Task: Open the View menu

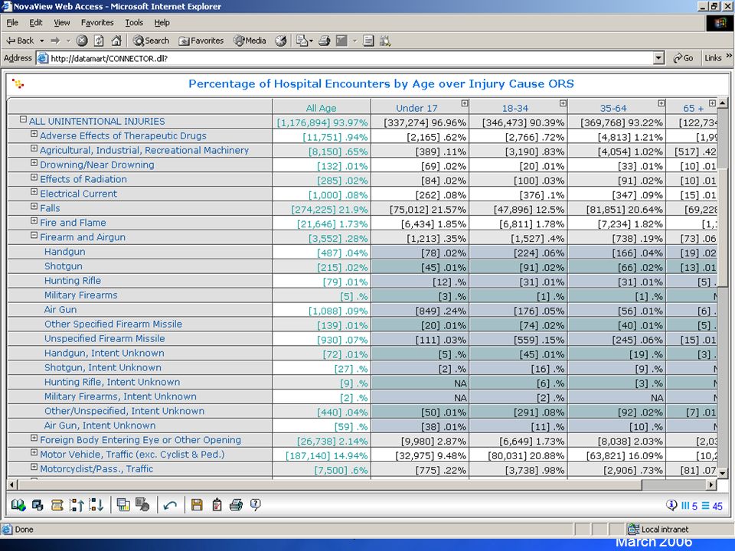Action: coord(61,22)
